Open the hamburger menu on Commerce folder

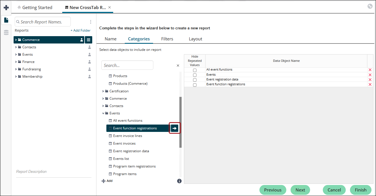click(89, 40)
